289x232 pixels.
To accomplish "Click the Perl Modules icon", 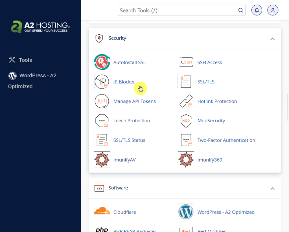I will coord(186,229).
